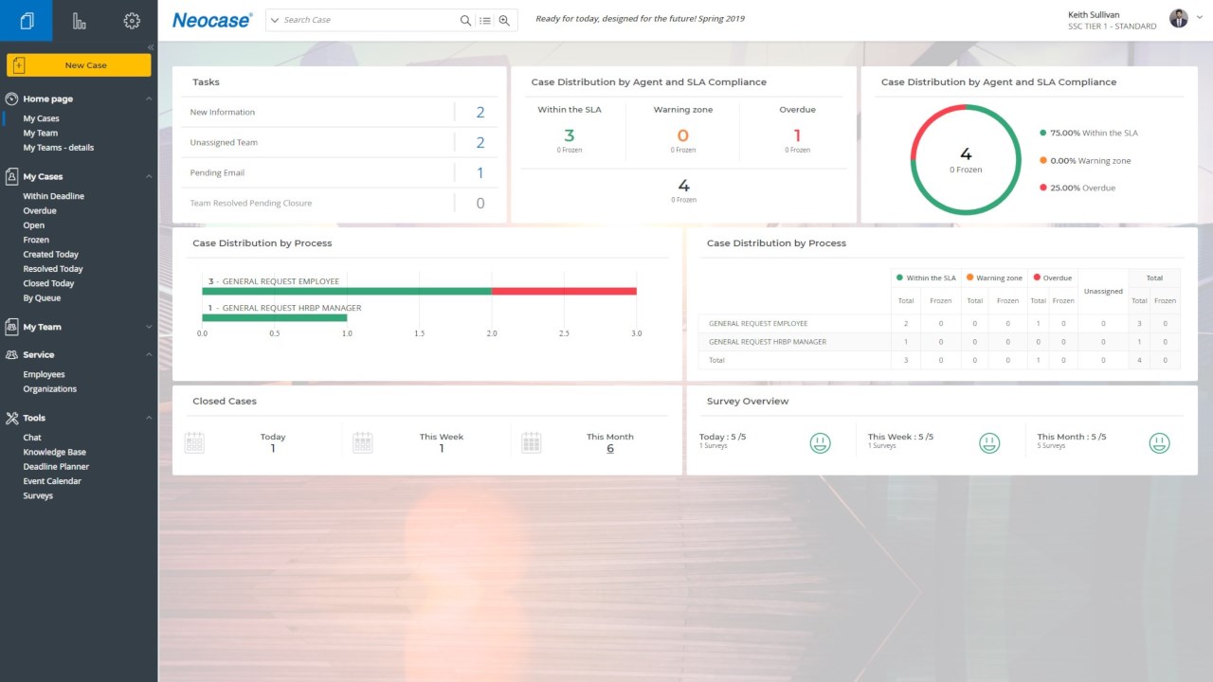Open the Knowledge Base tool
Viewport: 1213px width, 682px height.
pos(55,452)
